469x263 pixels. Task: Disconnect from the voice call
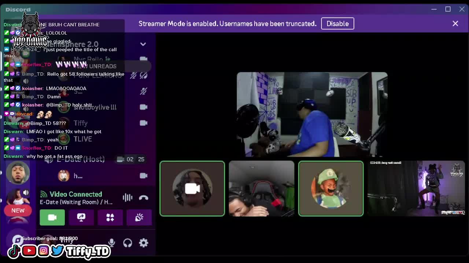144,198
